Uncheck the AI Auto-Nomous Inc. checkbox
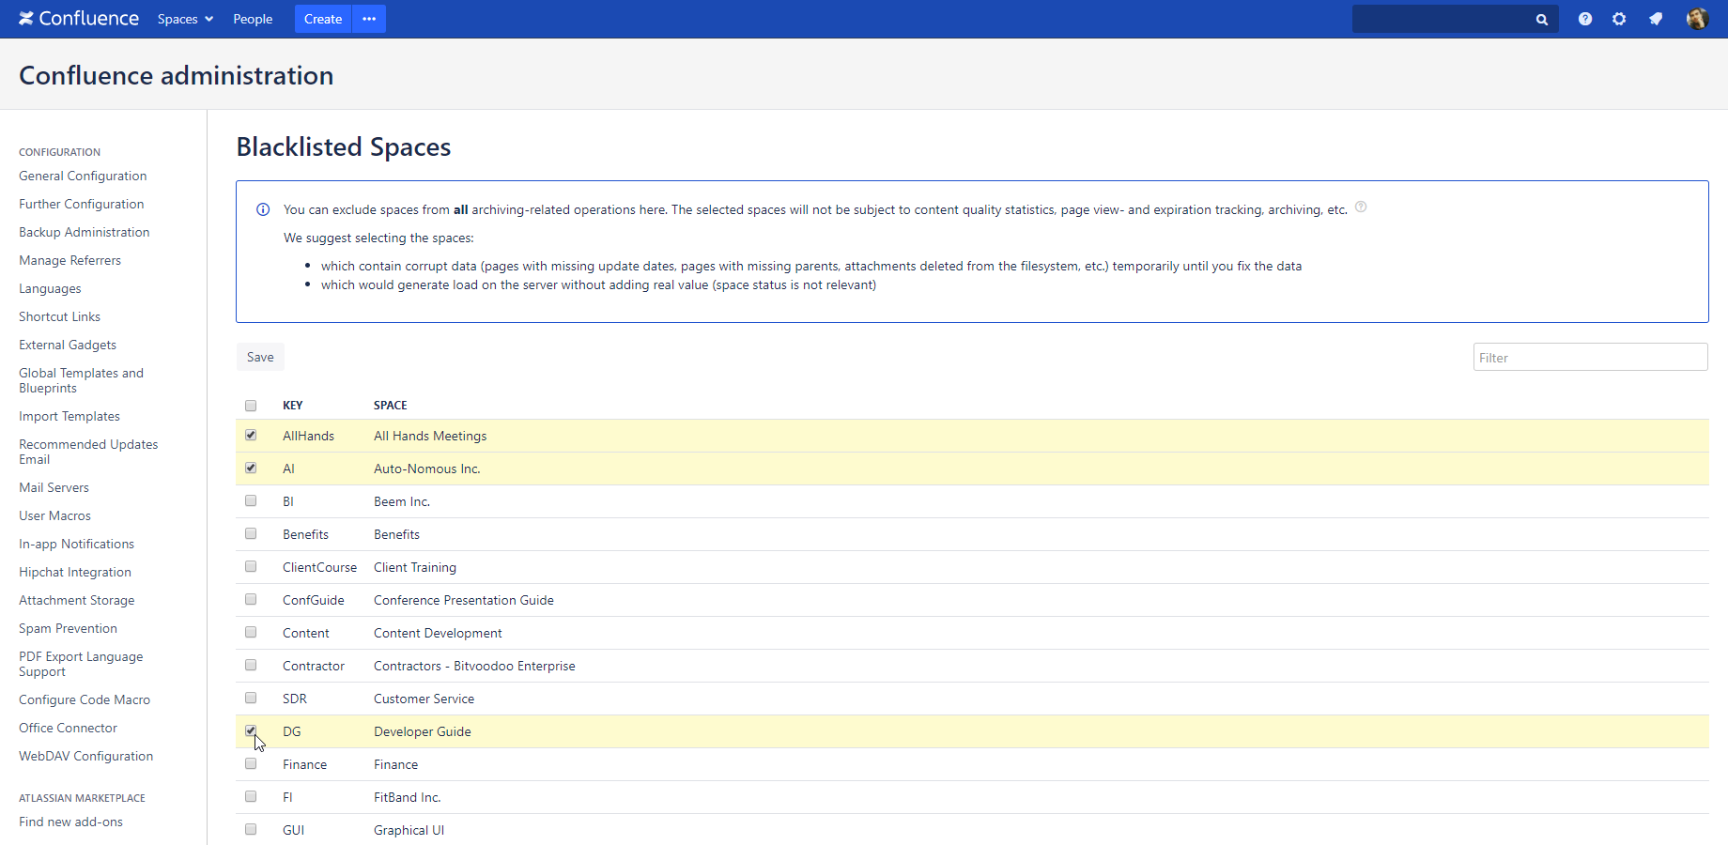 (x=251, y=468)
